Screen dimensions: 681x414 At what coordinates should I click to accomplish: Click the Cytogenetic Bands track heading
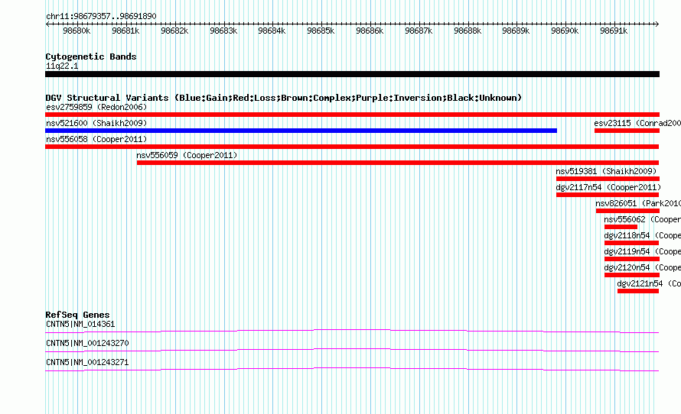point(91,57)
